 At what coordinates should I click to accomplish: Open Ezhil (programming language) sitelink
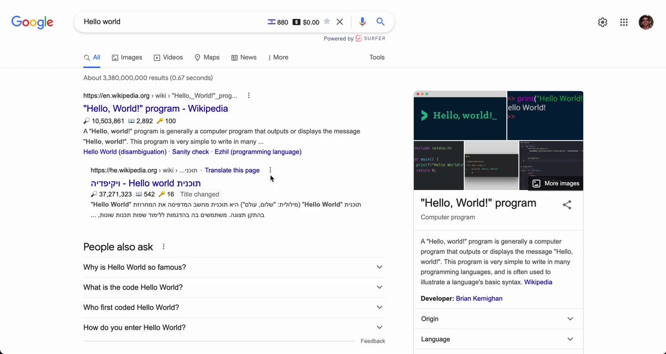coord(258,152)
